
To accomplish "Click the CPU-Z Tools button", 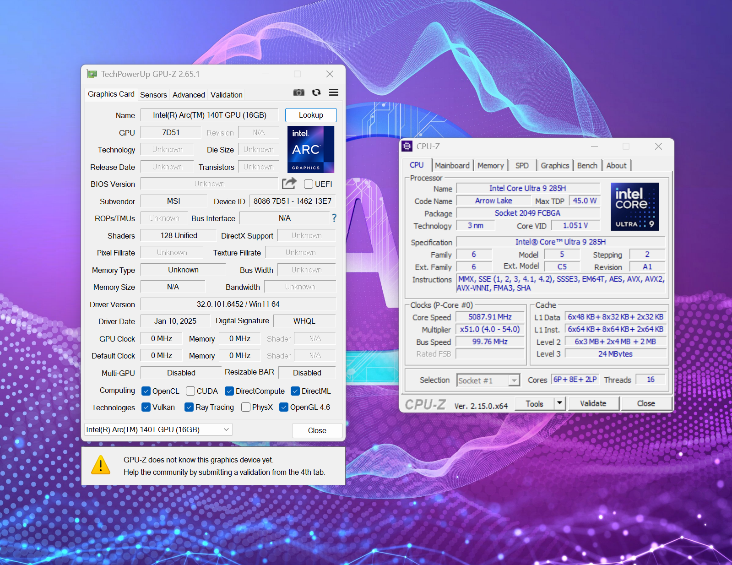I will (534, 403).
